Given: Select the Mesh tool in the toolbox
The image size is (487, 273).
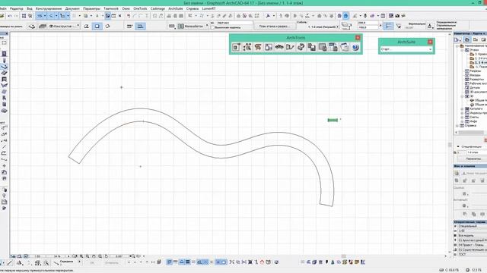Looking at the screenshot, I should coord(4,111).
